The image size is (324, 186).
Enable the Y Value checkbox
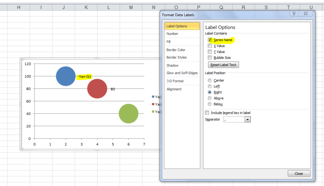click(210, 52)
